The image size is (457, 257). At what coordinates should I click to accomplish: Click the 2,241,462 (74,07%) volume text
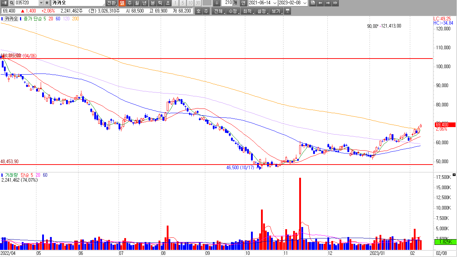point(20,180)
